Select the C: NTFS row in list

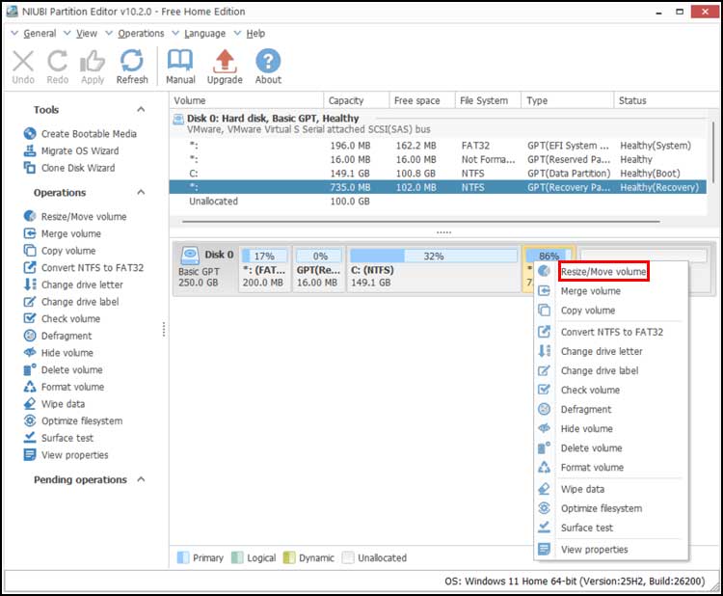(x=438, y=174)
